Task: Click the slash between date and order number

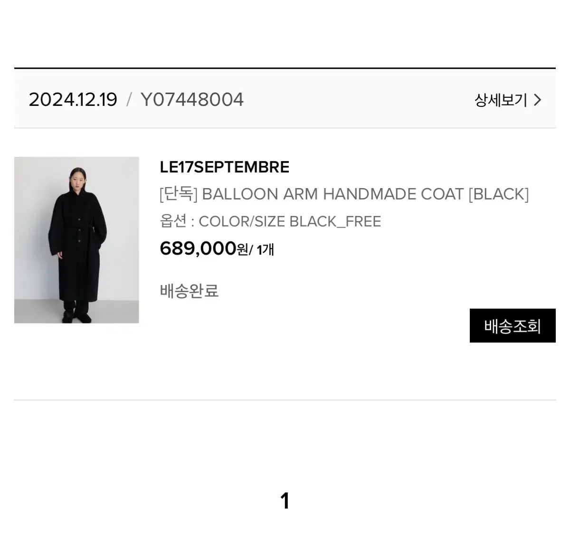Action: pyautogui.click(x=129, y=100)
